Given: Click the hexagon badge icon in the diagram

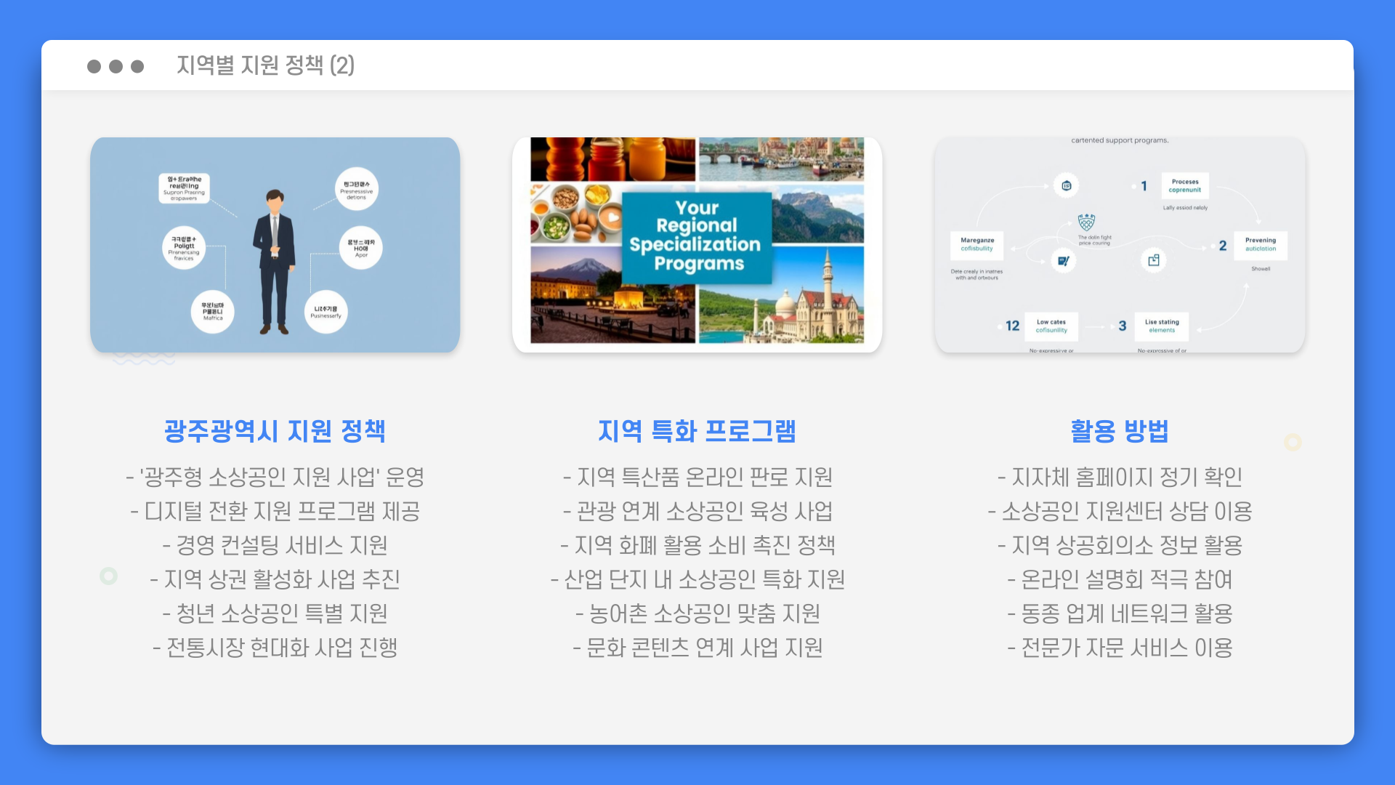Looking at the screenshot, I should pos(1066,185).
